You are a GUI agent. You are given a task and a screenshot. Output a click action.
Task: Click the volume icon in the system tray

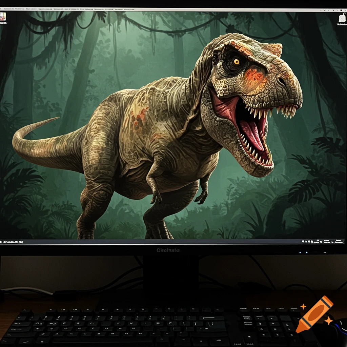tap(309, 241)
